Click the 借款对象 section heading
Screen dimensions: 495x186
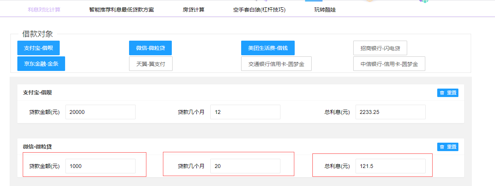37,34
